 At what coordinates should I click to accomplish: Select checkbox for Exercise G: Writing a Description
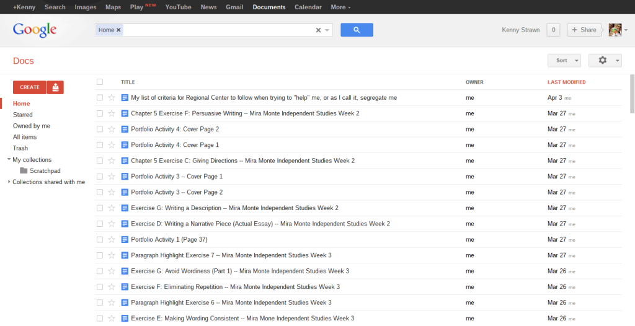click(100, 208)
